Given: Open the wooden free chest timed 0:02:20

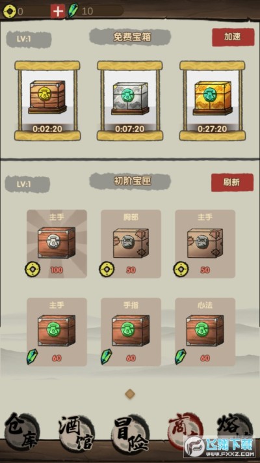Looking at the screenshot, I should pos(47,101).
